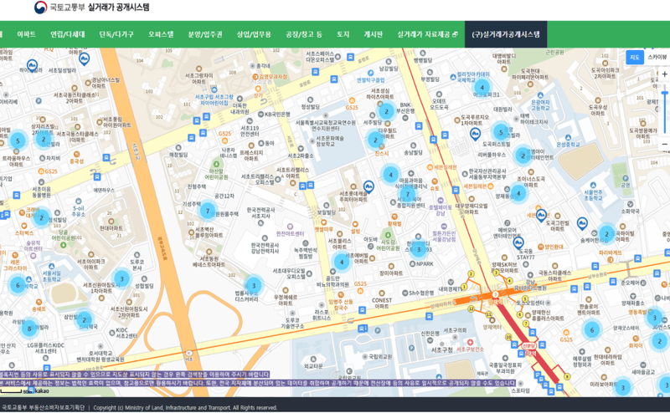The width and height of the screenshot is (670, 413).
Task: Open cluster 8 near LG유플러스KIDC
Action: [x=29, y=329]
